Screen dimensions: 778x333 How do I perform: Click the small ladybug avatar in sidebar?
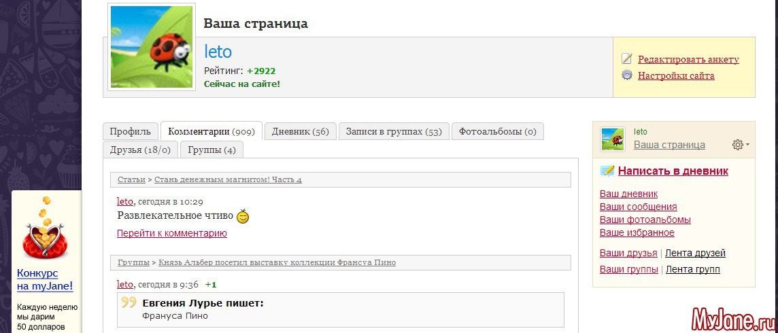click(612, 139)
